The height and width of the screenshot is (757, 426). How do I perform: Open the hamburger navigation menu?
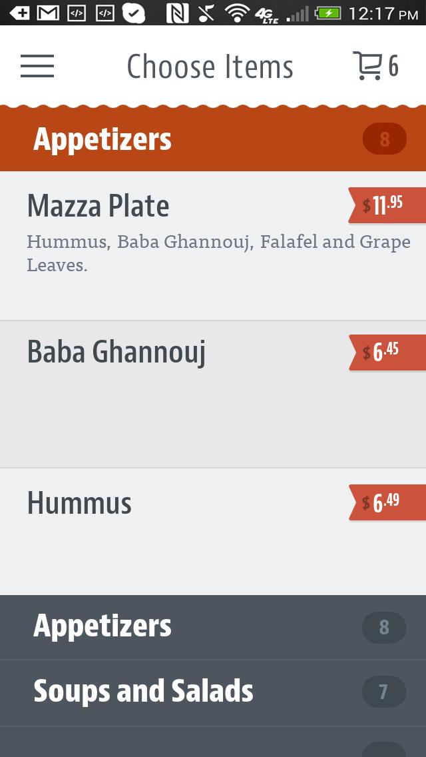click(37, 66)
